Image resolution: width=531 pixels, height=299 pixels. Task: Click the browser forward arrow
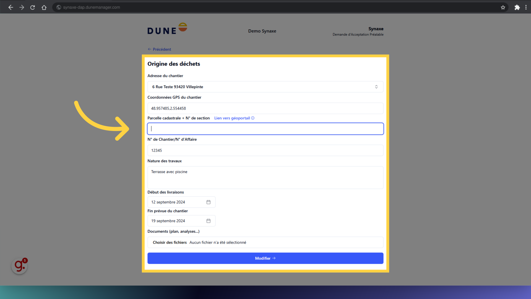tap(22, 7)
